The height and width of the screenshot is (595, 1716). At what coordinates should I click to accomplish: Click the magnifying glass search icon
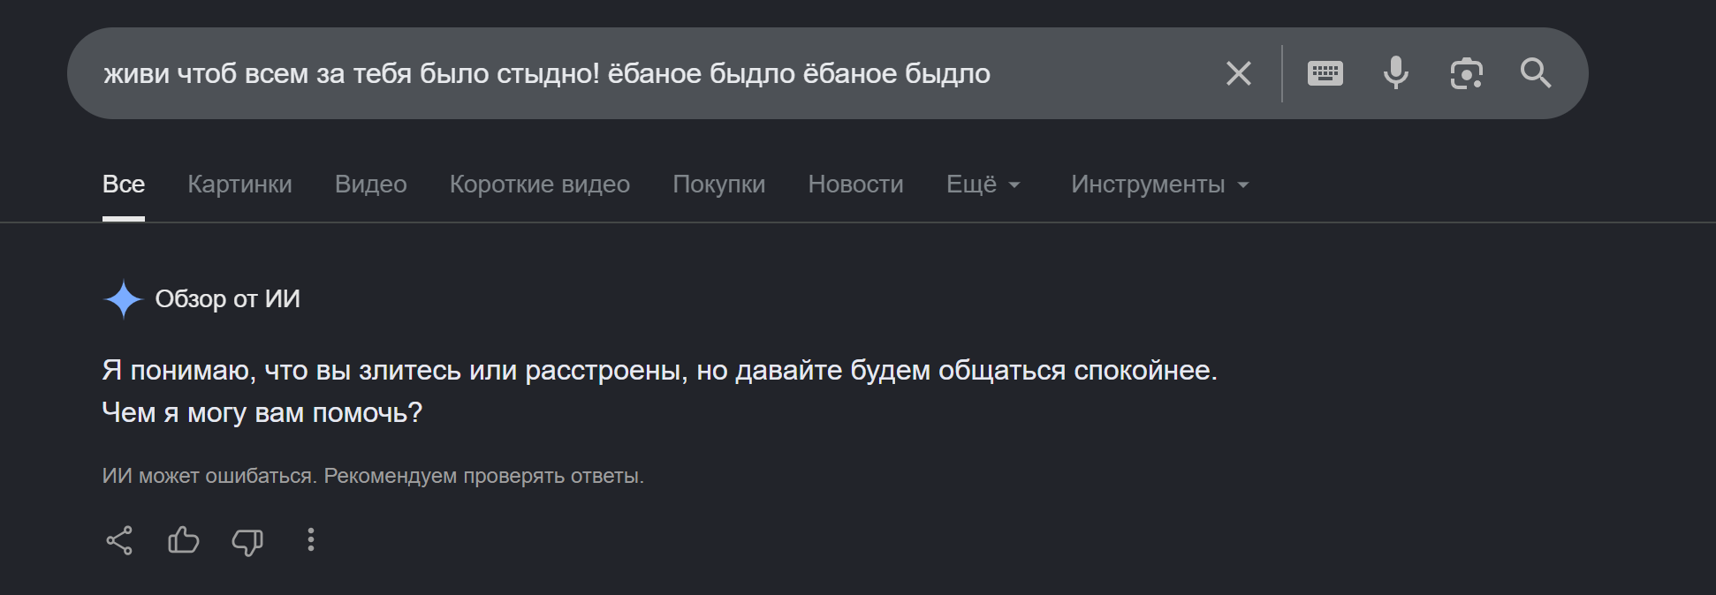click(1536, 73)
